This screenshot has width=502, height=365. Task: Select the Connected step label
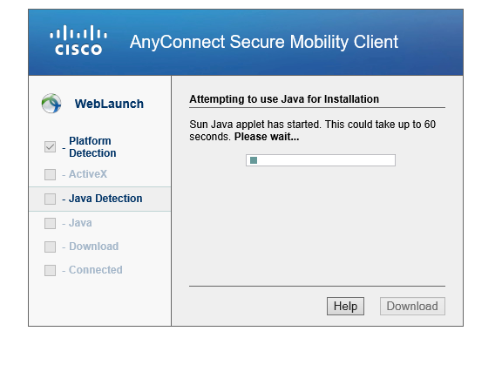point(96,270)
